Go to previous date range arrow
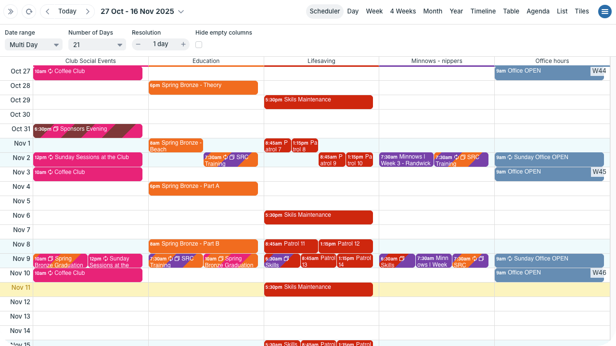The image size is (616, 346). coord(47,12)
